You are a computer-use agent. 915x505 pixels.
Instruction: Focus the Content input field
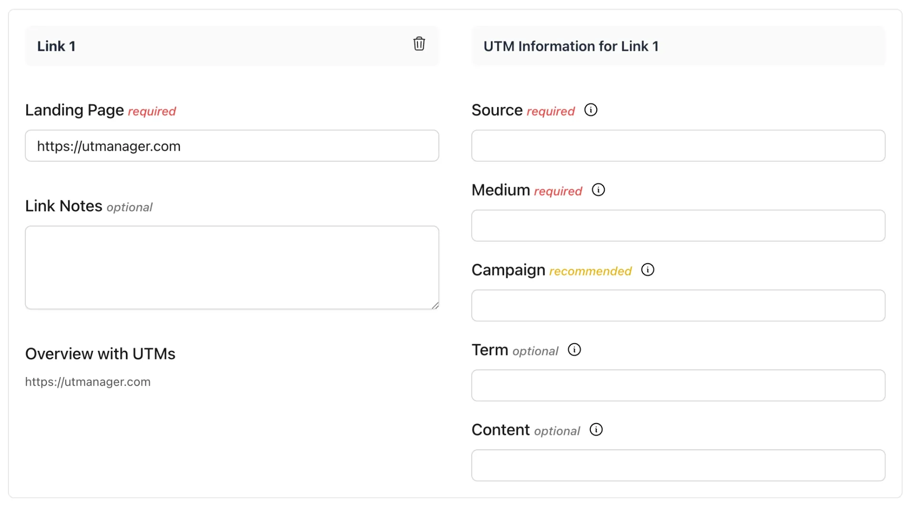tap(678, 465)
